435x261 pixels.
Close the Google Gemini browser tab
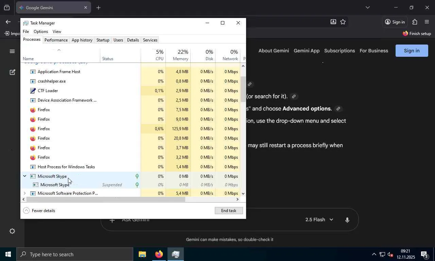[86, 7]
